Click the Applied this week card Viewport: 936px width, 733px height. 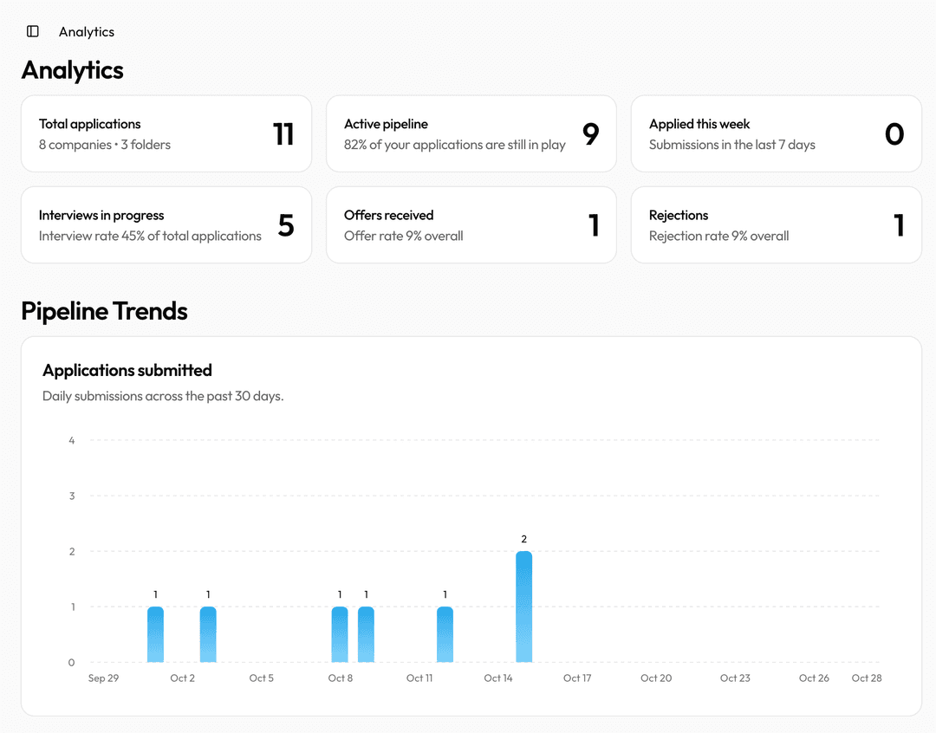pyautogui.click(x=776, y=133)
